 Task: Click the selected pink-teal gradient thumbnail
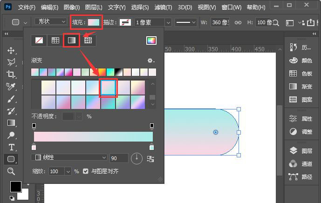(108, 88)
